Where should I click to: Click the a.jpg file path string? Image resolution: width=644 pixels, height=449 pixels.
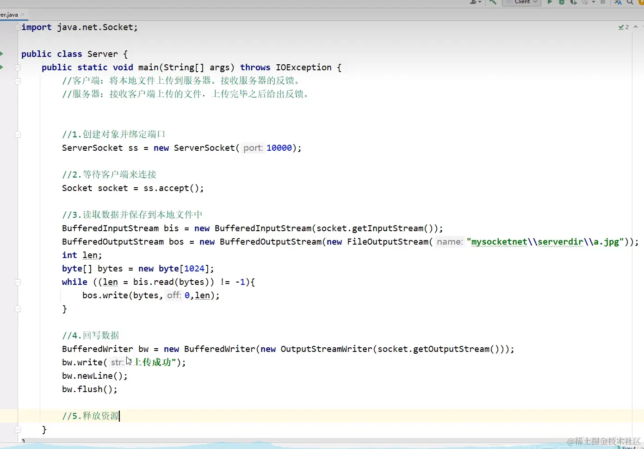(545, 242)
